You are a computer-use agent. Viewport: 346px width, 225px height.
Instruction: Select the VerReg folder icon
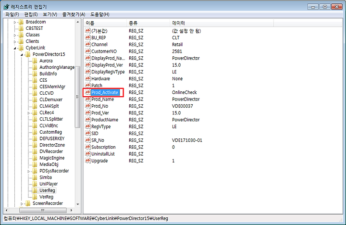coord(35,197)
